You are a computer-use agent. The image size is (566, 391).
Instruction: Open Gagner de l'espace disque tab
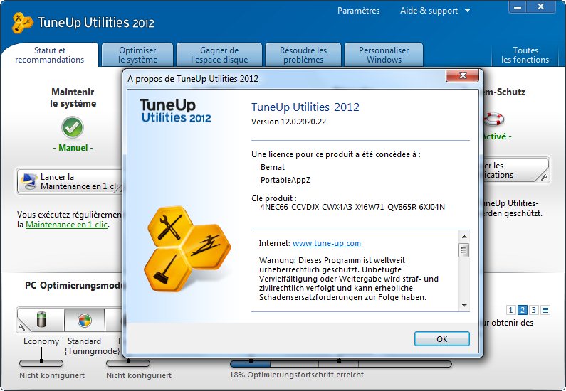tap(219, 55)
